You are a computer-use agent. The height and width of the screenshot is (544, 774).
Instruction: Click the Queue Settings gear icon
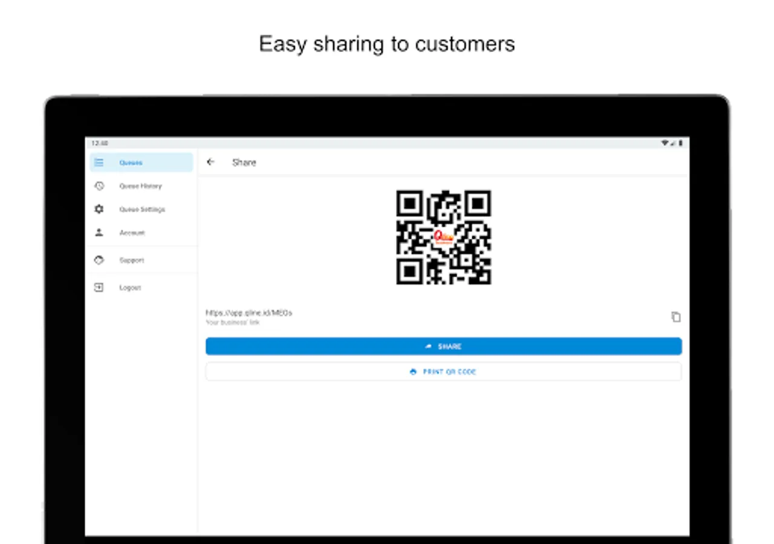(99, 209)
